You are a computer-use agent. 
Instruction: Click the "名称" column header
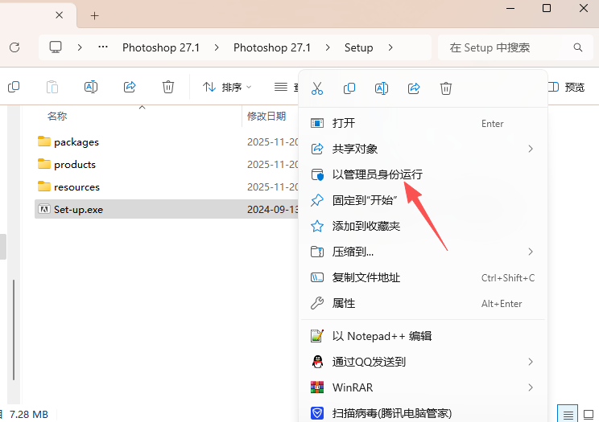(x=57, y=116)
